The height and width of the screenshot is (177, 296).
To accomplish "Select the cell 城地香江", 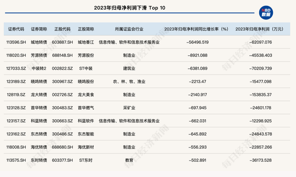I will tap(86, 42).
